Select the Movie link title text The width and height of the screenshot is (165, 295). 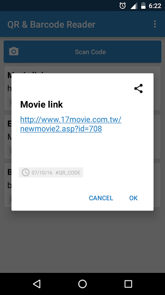pos(41,104)
